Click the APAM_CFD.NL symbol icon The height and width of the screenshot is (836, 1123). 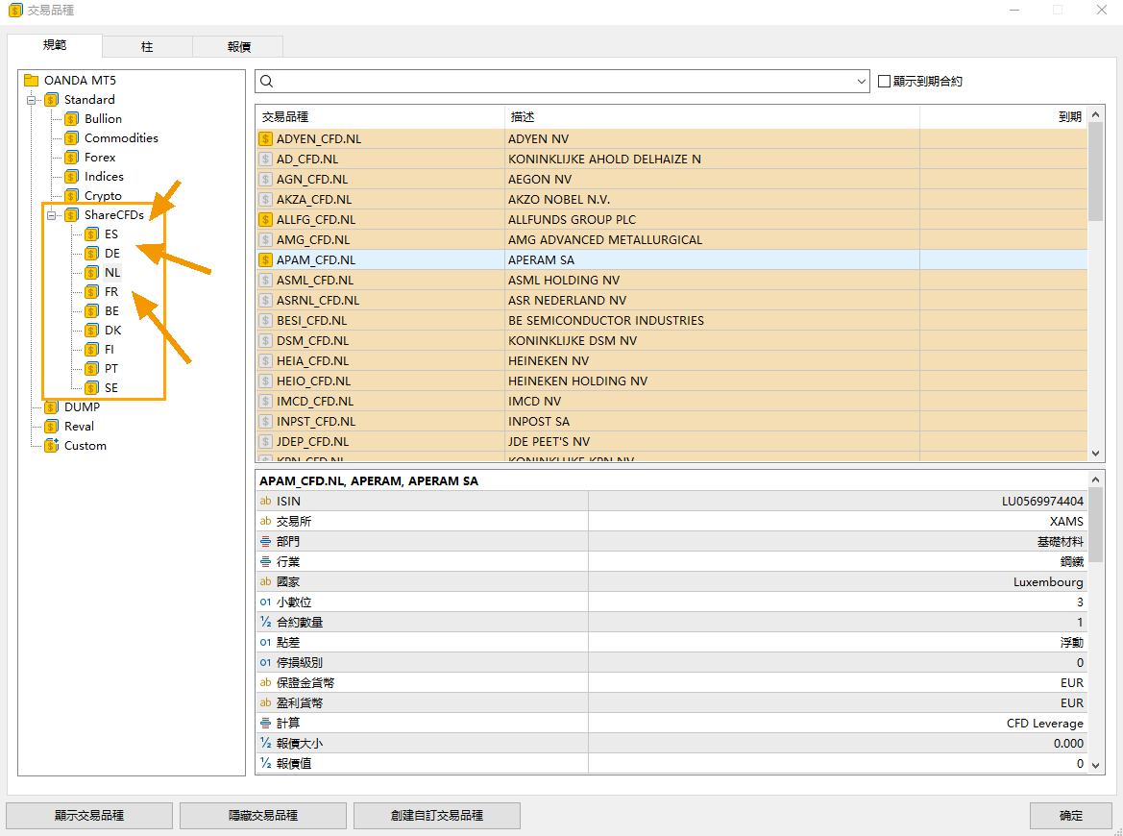(266, 260)
